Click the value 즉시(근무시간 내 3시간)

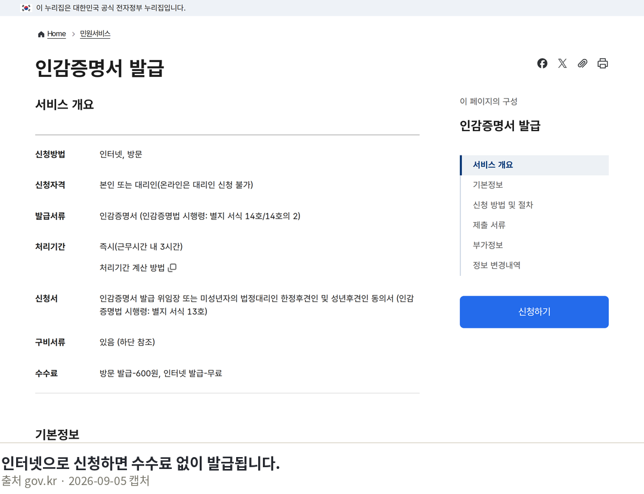tap(141, 247)
